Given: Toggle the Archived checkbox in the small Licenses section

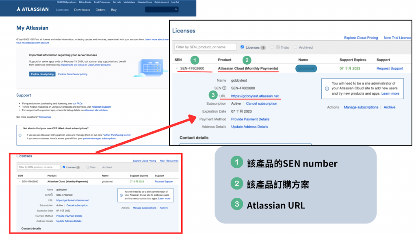Looking at the screenshot, I should (100, 167).
